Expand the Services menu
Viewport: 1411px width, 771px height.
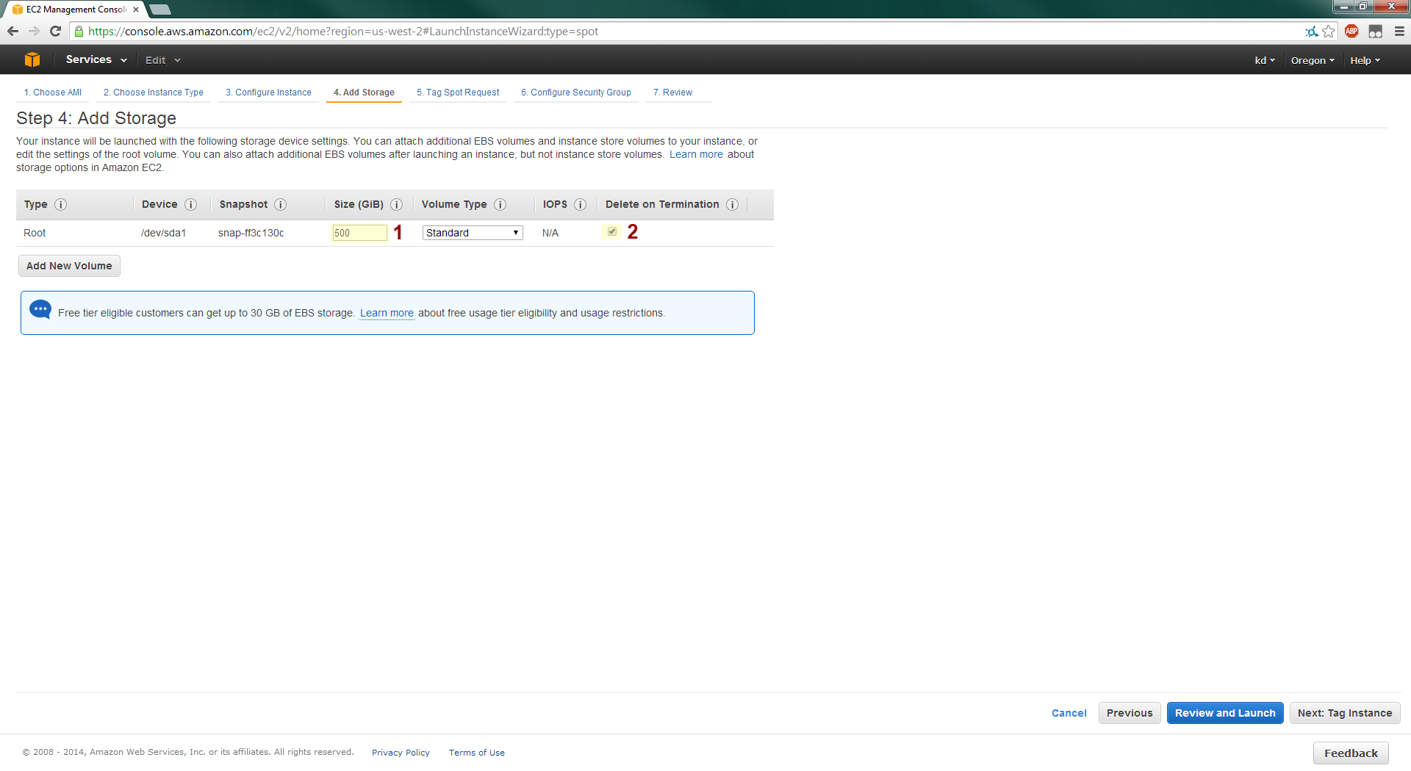tap(96, 60)
